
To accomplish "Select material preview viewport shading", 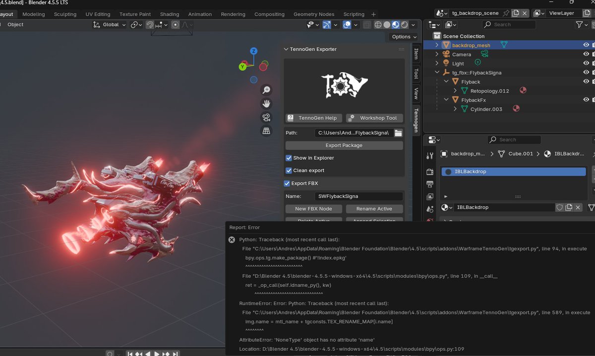I will tap(396, 25).
